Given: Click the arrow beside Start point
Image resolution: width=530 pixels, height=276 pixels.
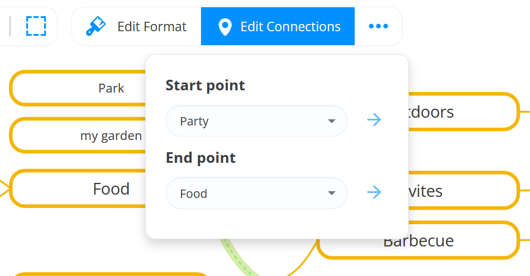Looking at the screenshot, I should point(374,119).
